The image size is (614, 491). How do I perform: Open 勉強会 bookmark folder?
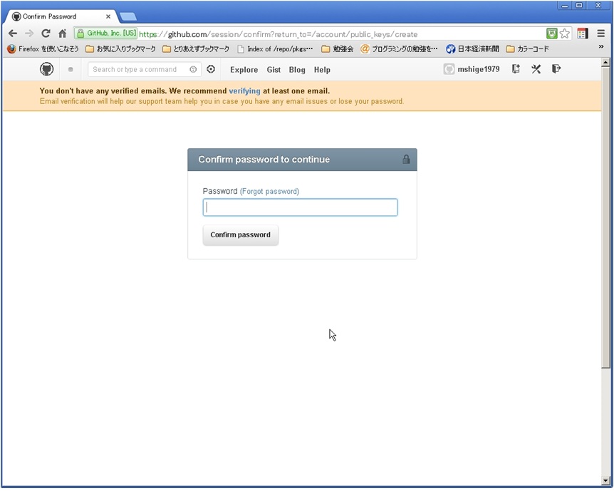point(337,49)
